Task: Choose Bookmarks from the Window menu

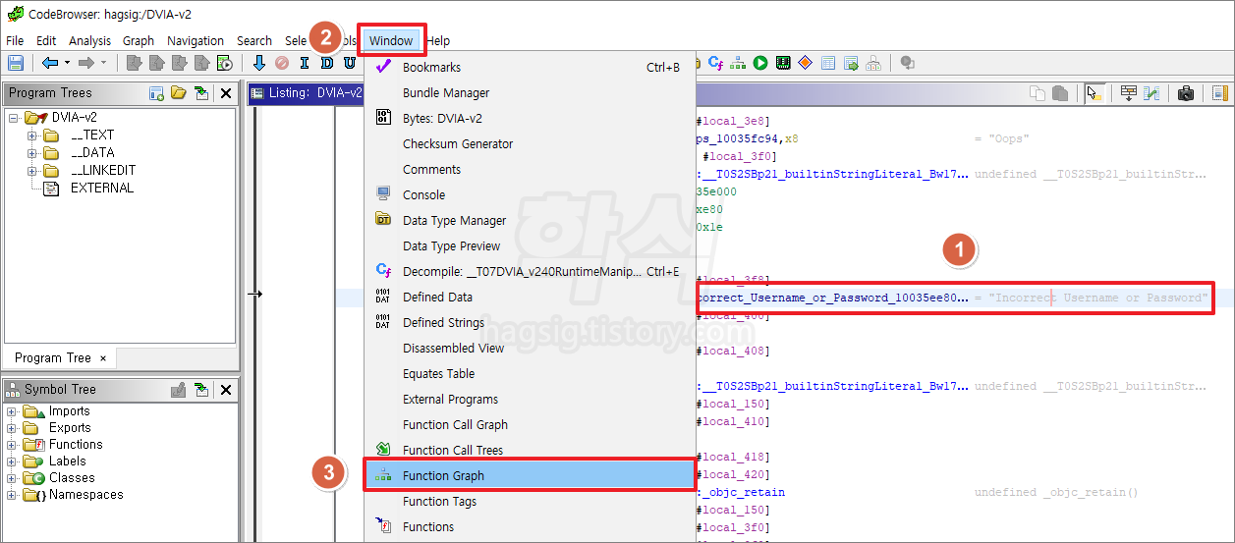Action: [530, 67]
